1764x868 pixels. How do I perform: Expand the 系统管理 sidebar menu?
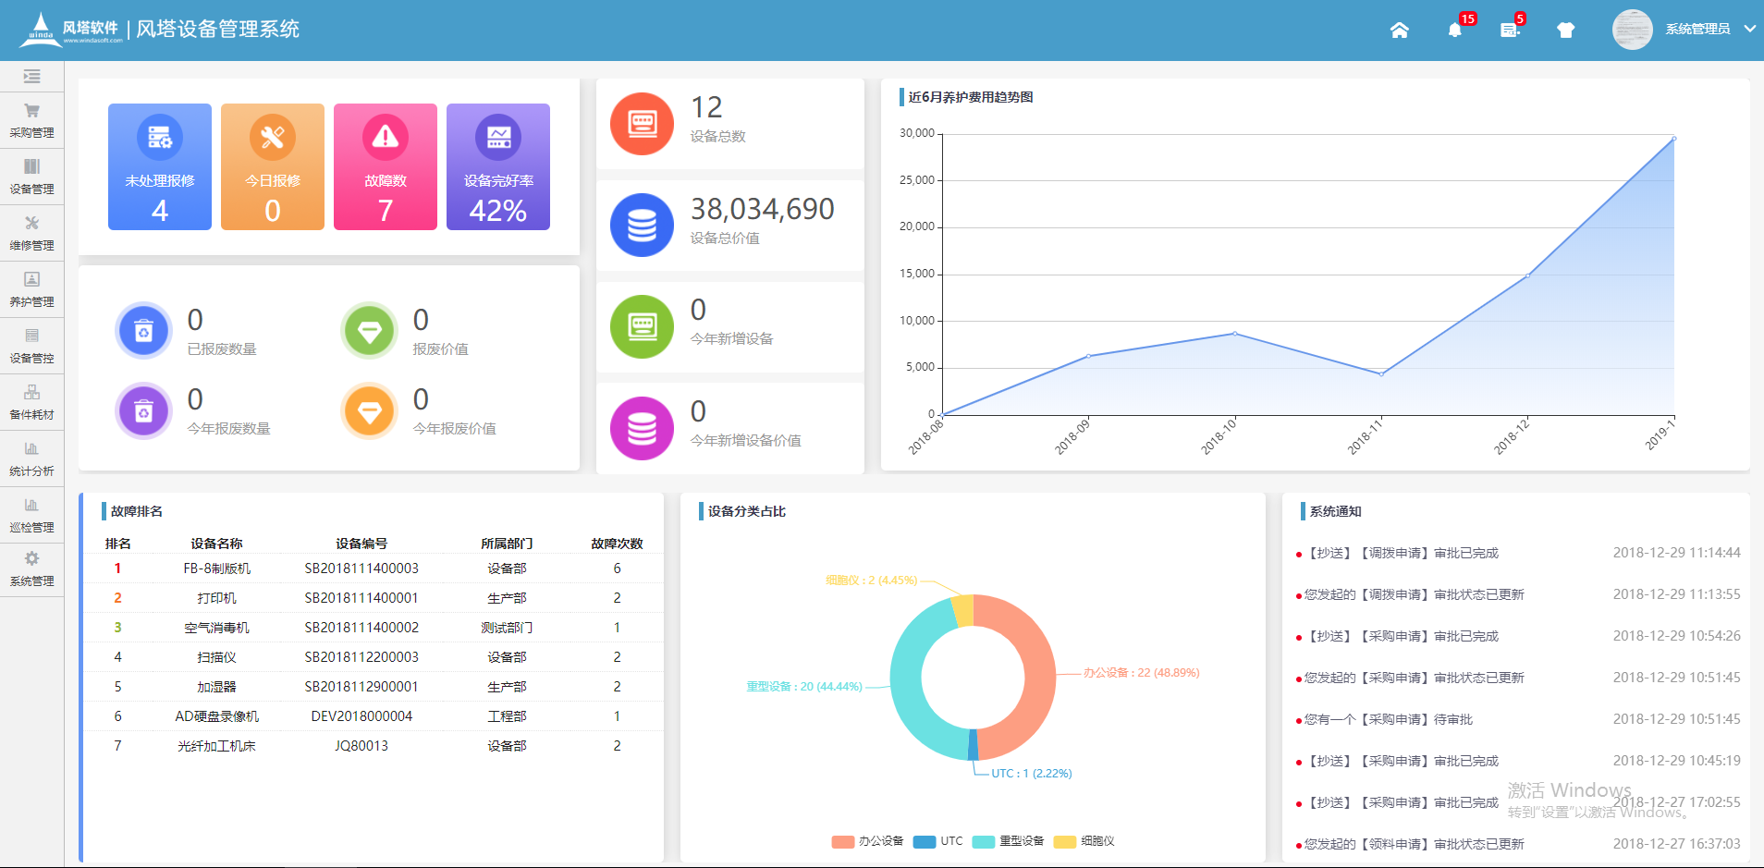tap(31, 569)
